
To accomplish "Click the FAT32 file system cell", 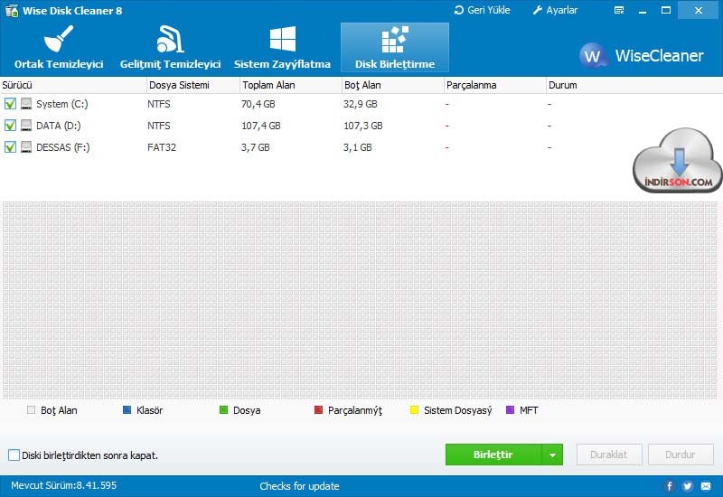I will pyautogui.click(x=162, y=147).
